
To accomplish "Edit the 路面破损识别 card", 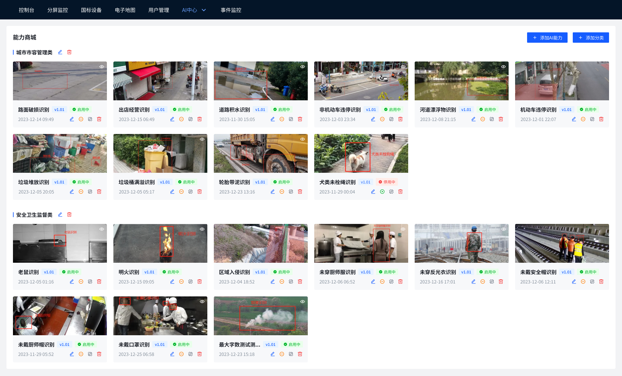I will pos(72,119).
